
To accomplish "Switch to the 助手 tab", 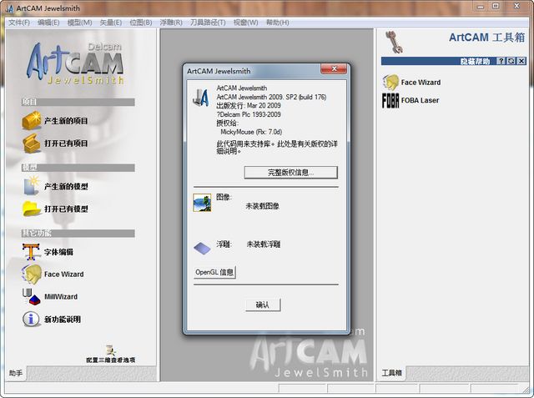I will [x=16, y=373].
